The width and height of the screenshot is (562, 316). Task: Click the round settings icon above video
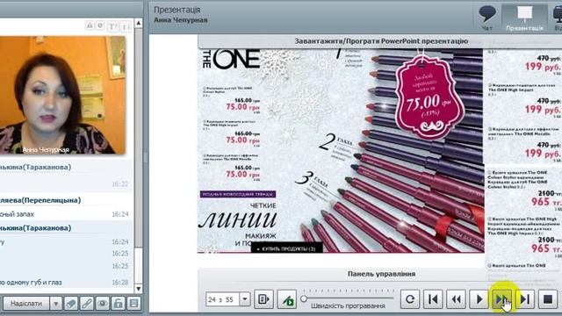pyautogui.click(x=100, y=25)
